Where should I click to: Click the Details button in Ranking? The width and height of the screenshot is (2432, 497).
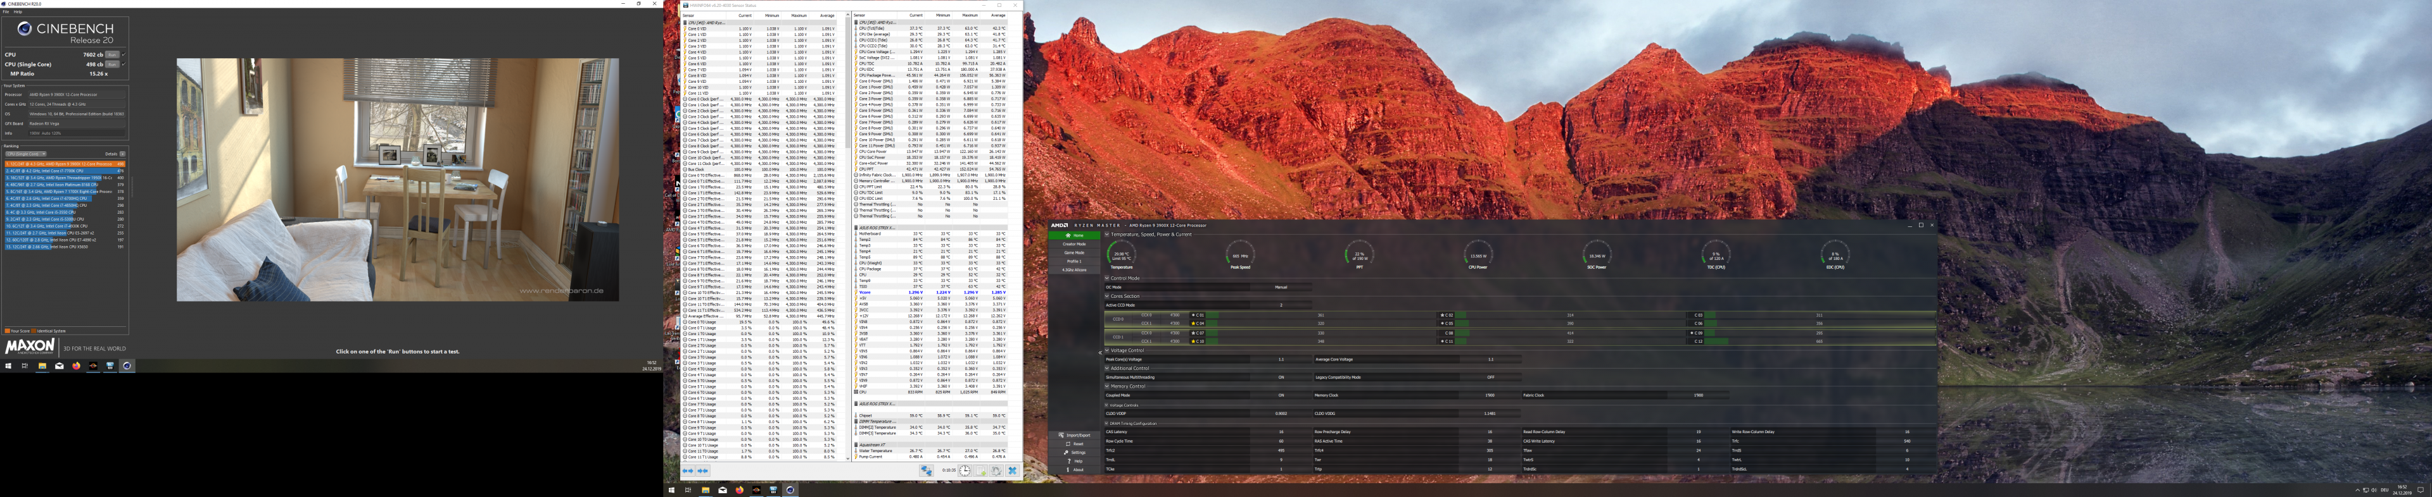[x=123, y=154]
